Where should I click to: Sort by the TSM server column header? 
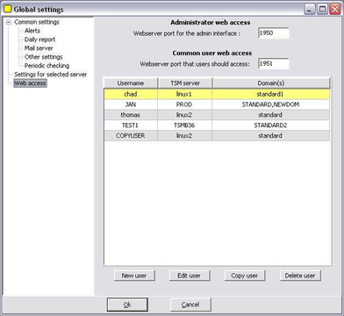click(x=185, y=83)
